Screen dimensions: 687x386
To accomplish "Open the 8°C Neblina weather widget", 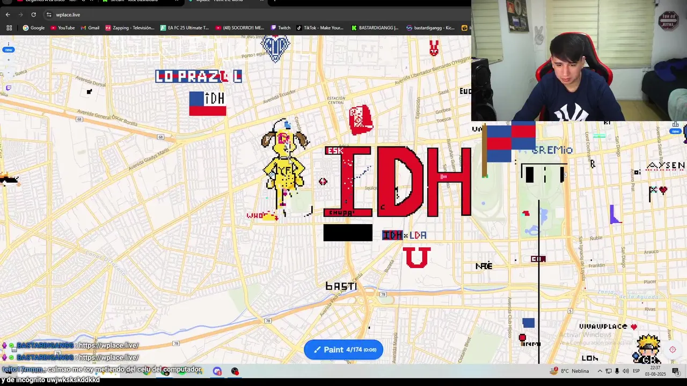I will (569, 371).
